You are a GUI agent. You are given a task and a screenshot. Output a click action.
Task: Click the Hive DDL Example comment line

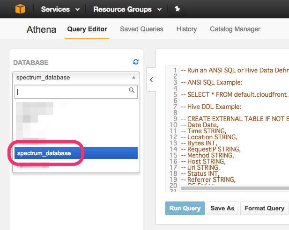tap(211, 107)
